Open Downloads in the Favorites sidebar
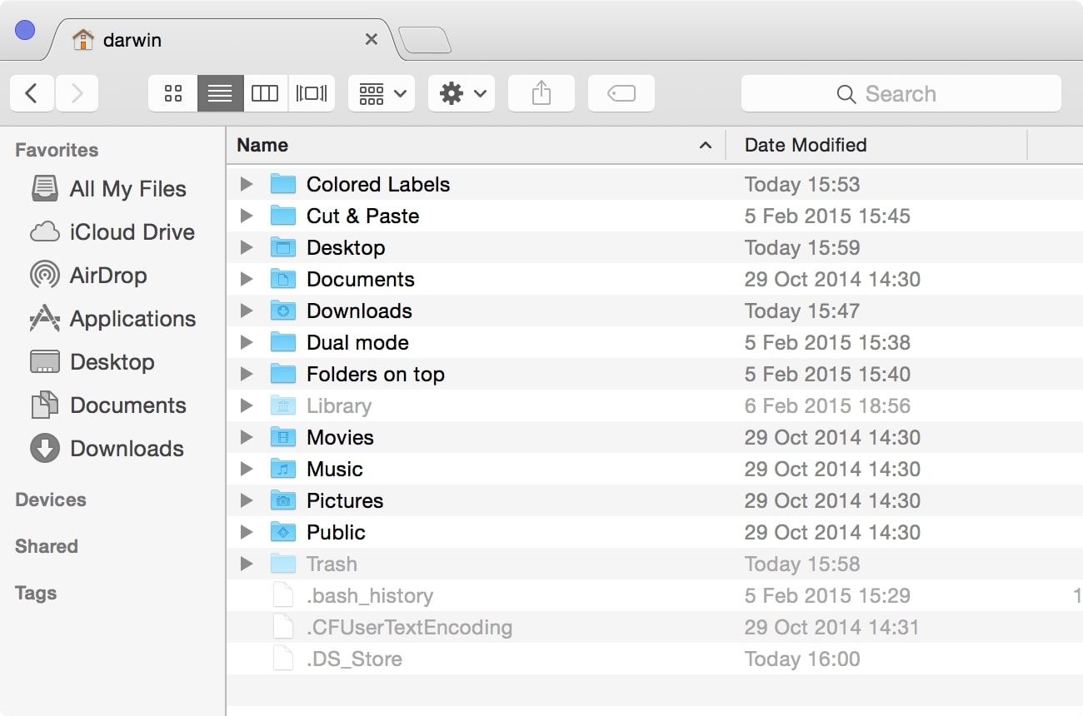The width and height of the screenshot is (1083, 716). coord(127,449)
